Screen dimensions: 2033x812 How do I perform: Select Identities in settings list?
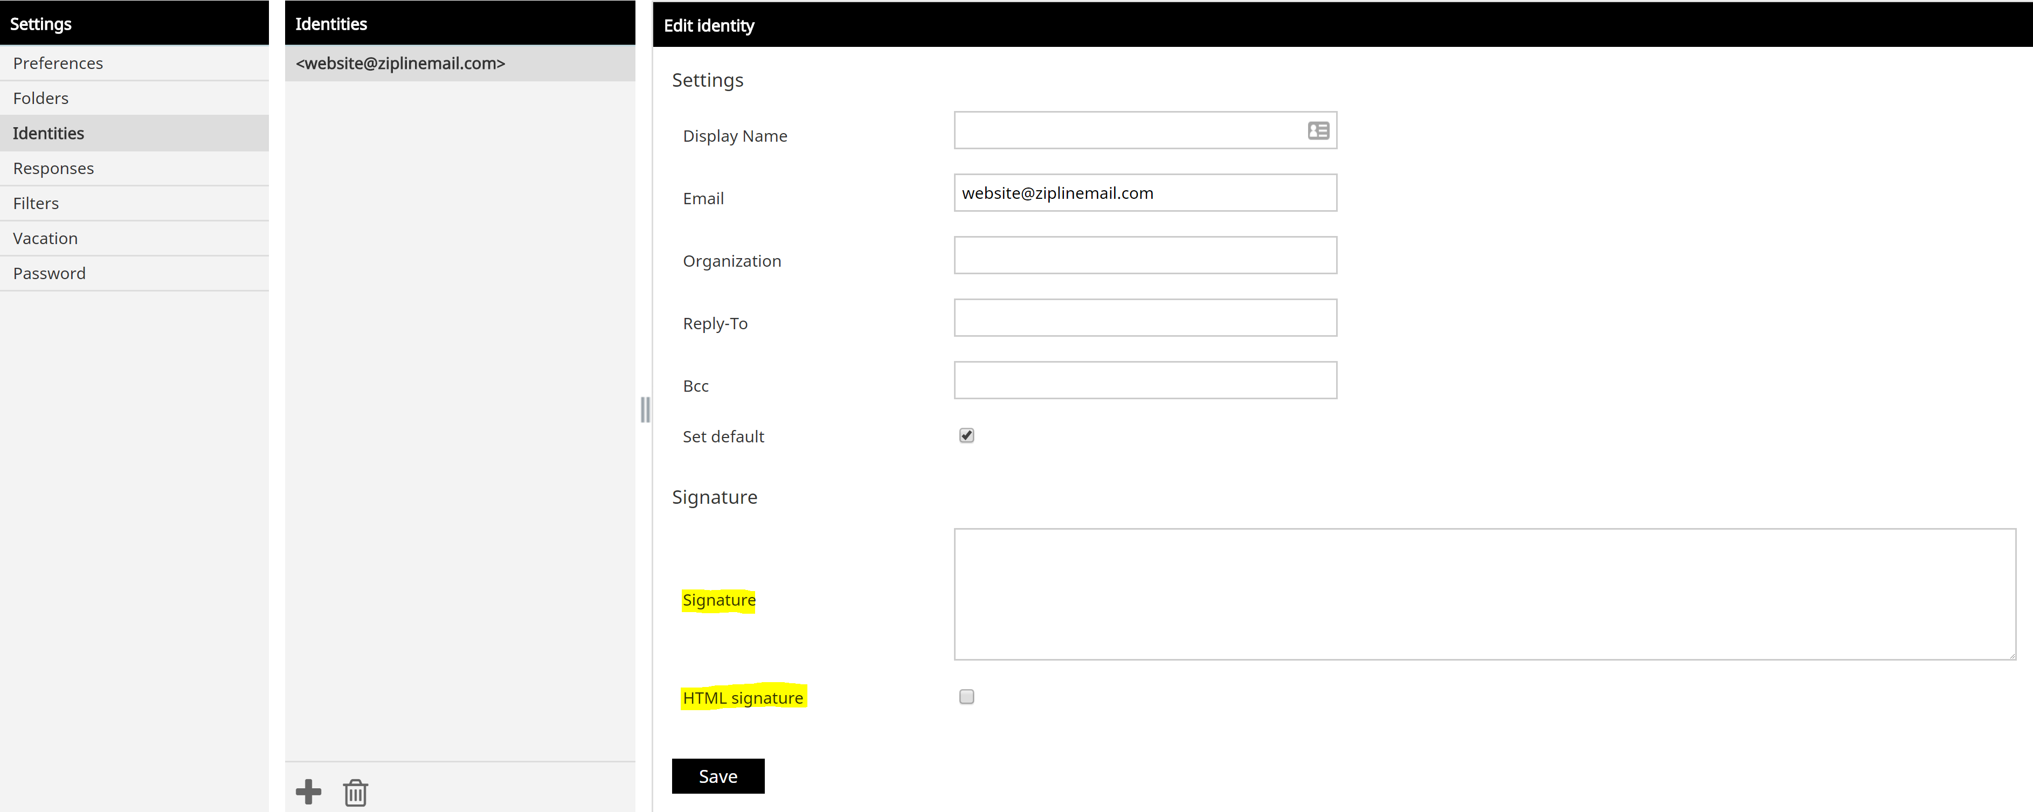point(134,134)
